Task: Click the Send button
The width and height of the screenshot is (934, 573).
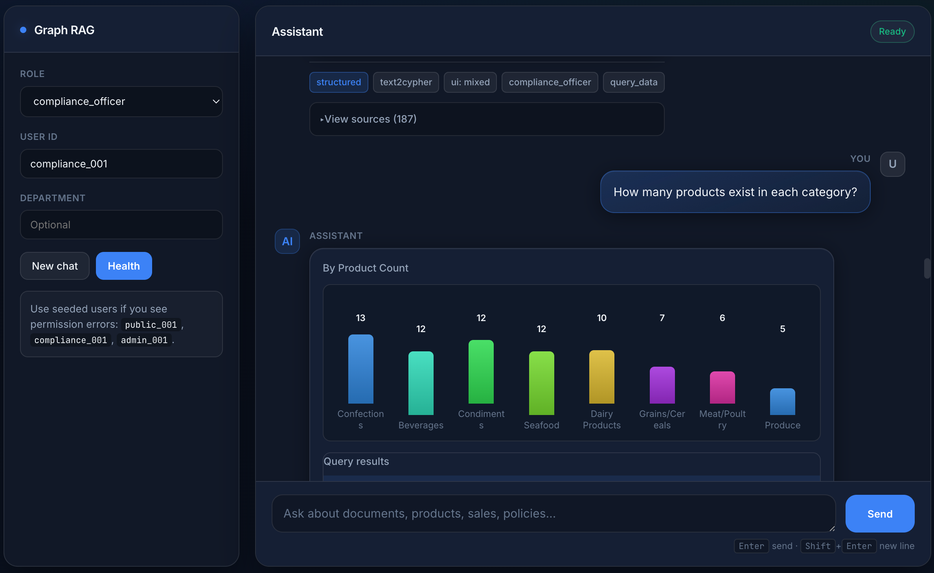Action: [880, 514]
